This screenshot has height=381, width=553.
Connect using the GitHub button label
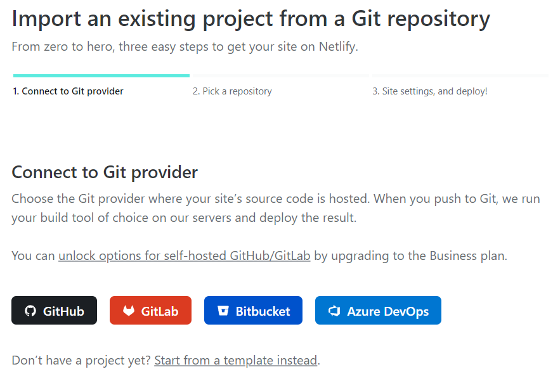(63, 311)
